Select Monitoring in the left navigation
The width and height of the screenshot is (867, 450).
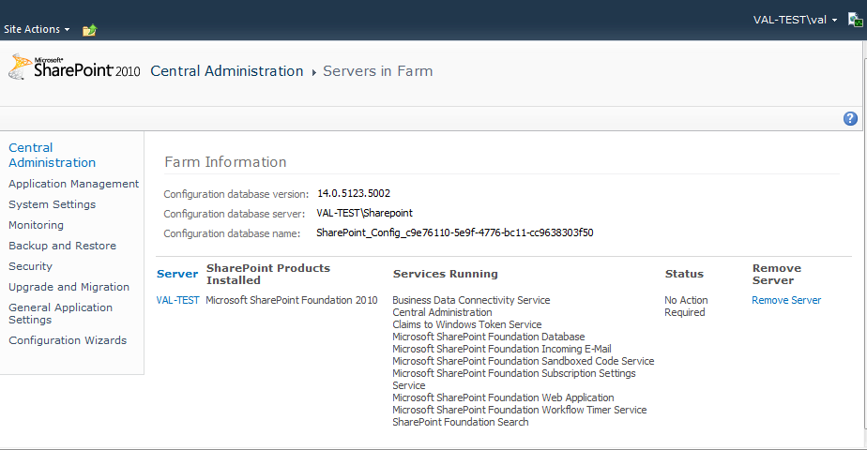(x=36, y=225)
